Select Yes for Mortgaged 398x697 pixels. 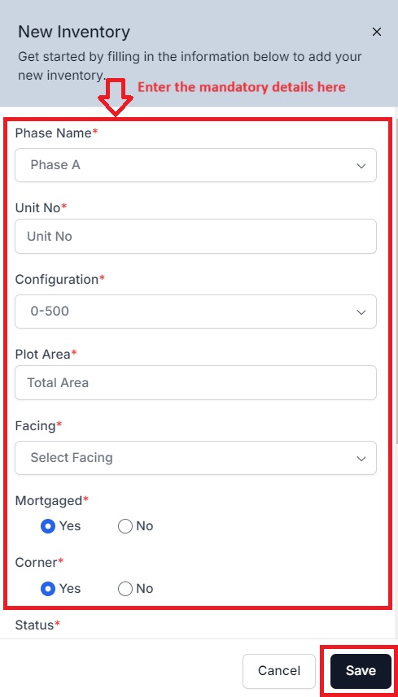pos(48,526)
